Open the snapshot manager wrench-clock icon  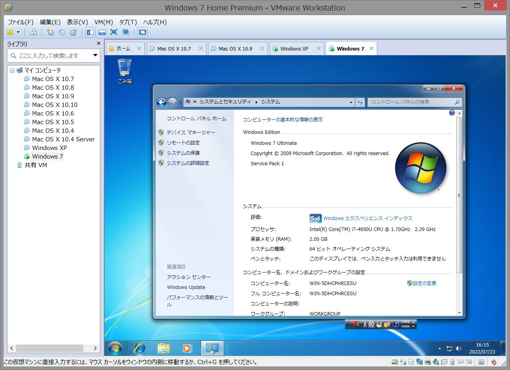[74, 32]
